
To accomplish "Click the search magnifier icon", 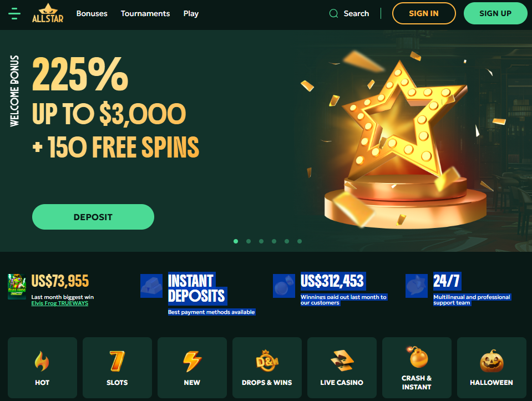I will click(333, 13).
